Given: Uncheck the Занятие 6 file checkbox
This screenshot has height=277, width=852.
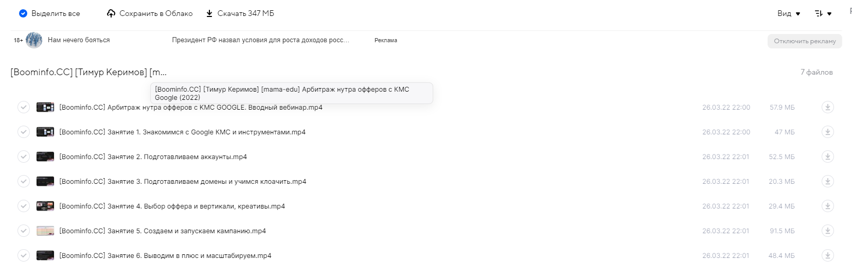Looking at the screenshot, I should [x=24, y=255].
